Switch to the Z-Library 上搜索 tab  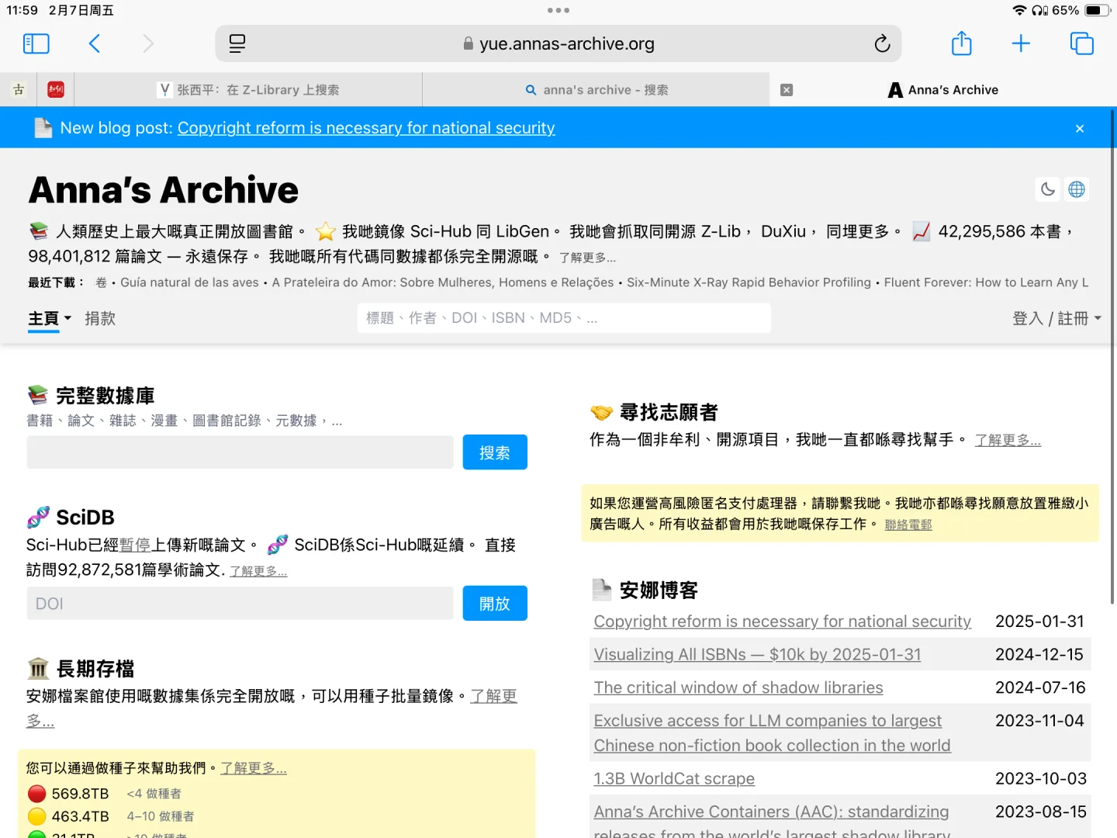[x=248, y=90]
